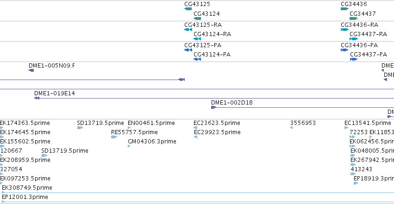
Task: Click the CG43124-PA protein glyph
Action: tap(197, 59)
